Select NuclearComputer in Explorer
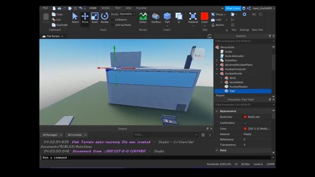315x177 pixels. (x=235, y=69)
